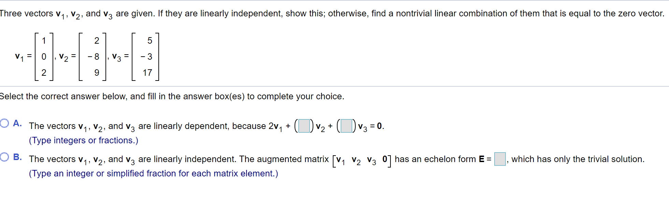
Task: Click the label B next to its radio
Action: click(17, 157)
